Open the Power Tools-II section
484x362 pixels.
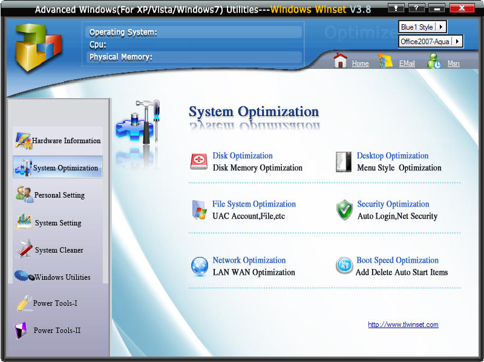[x=57, y=331]
